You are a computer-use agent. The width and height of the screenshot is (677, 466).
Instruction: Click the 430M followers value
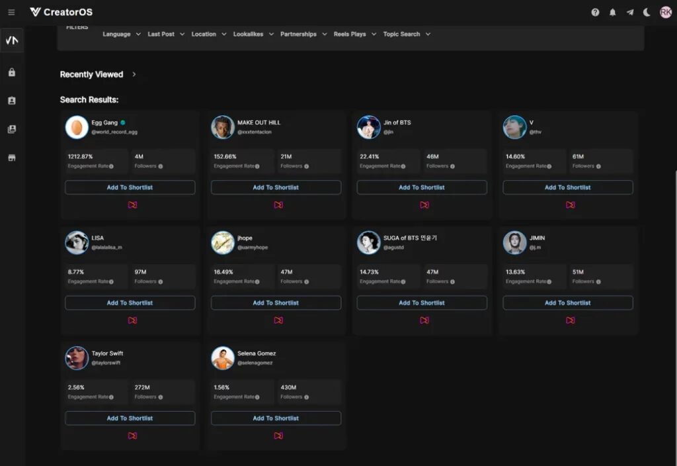[x=288, y=387]
